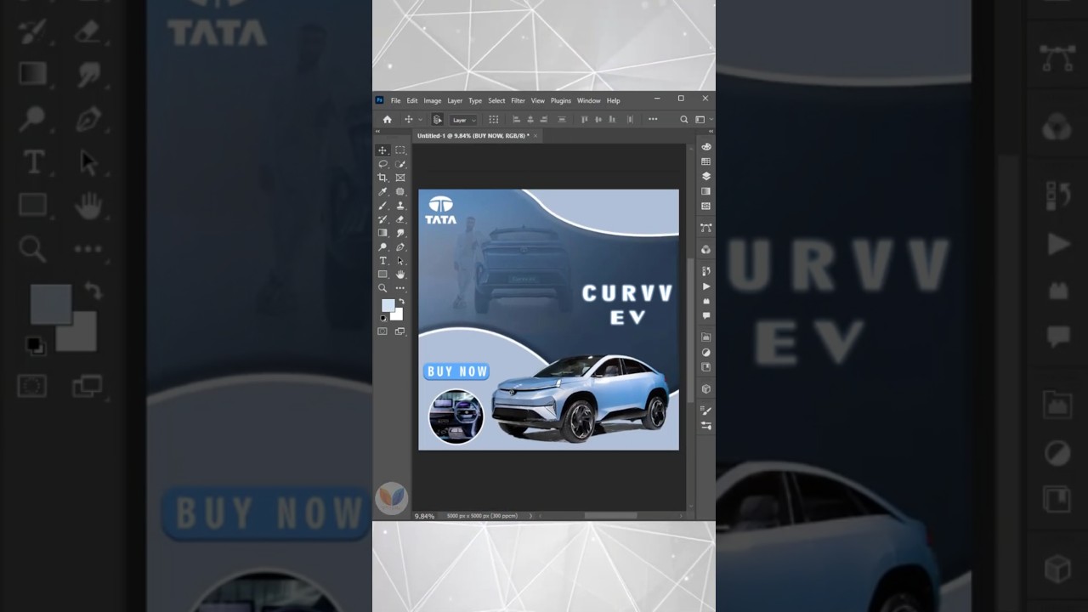The image size is (1088, 612).
Task: Change the screen mode
Action: [400, 331]
